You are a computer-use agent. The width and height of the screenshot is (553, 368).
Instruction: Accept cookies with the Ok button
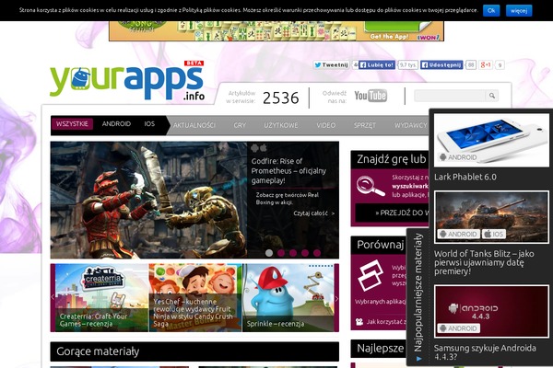491,10
